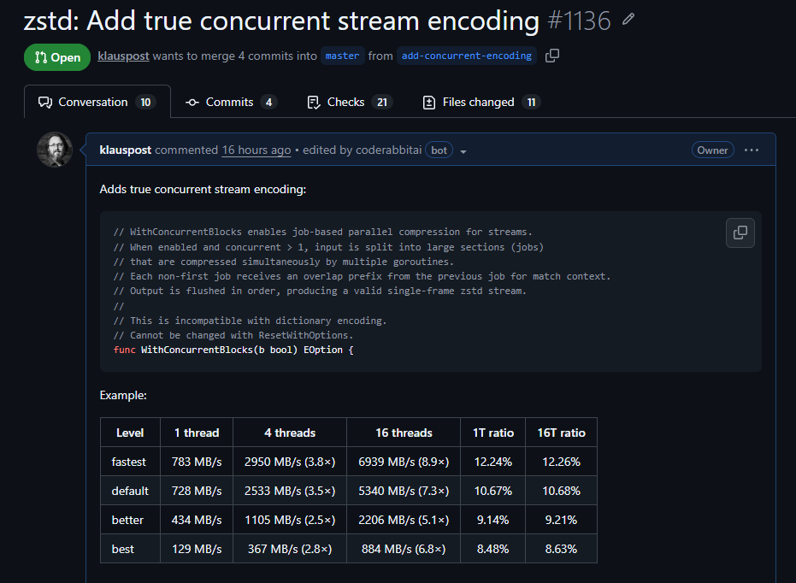Click the '4 threads' column header
The image size is (796, 583).
tap(290, 433)
